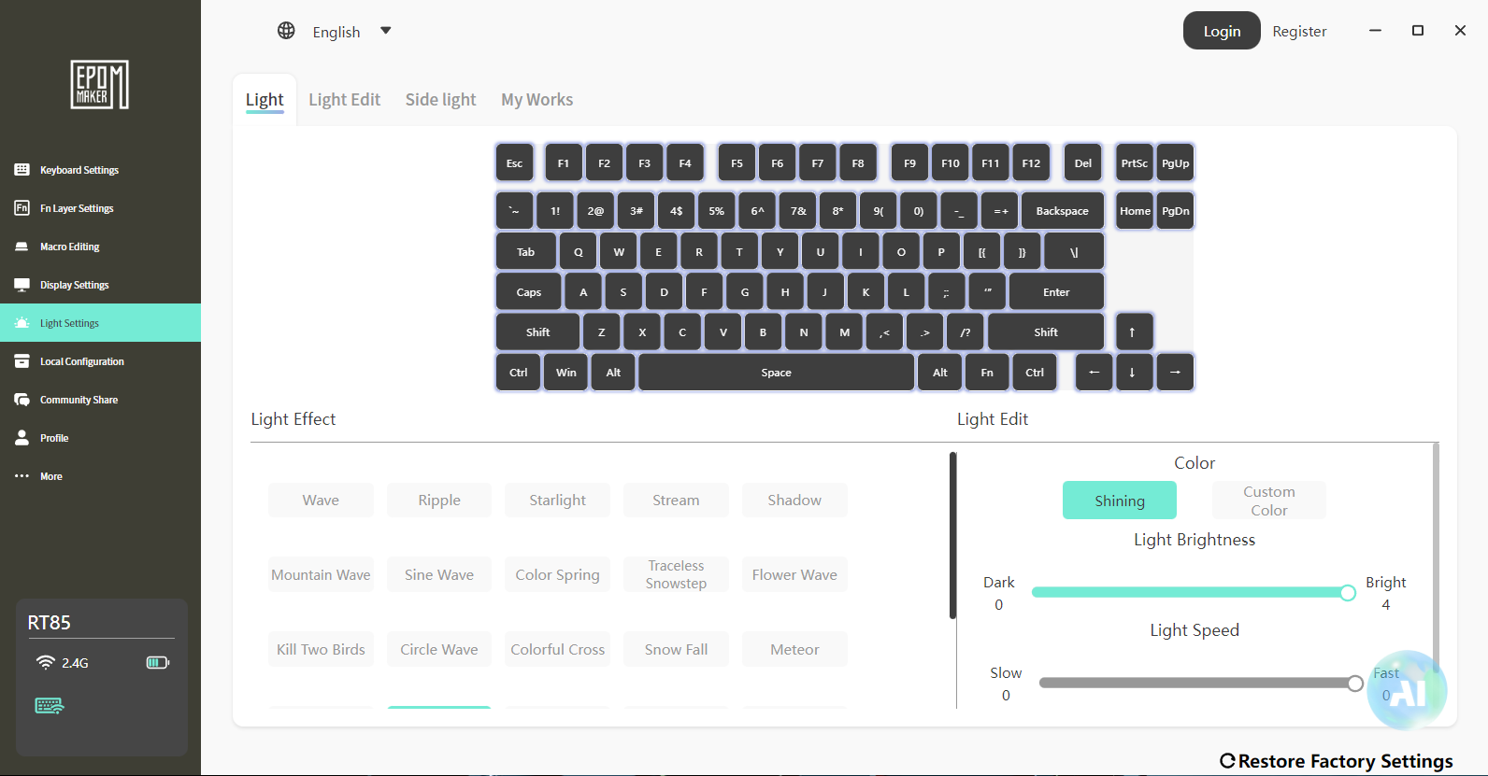Switch to the Side light tab
Screen dimensions: 1488x776
440,100
